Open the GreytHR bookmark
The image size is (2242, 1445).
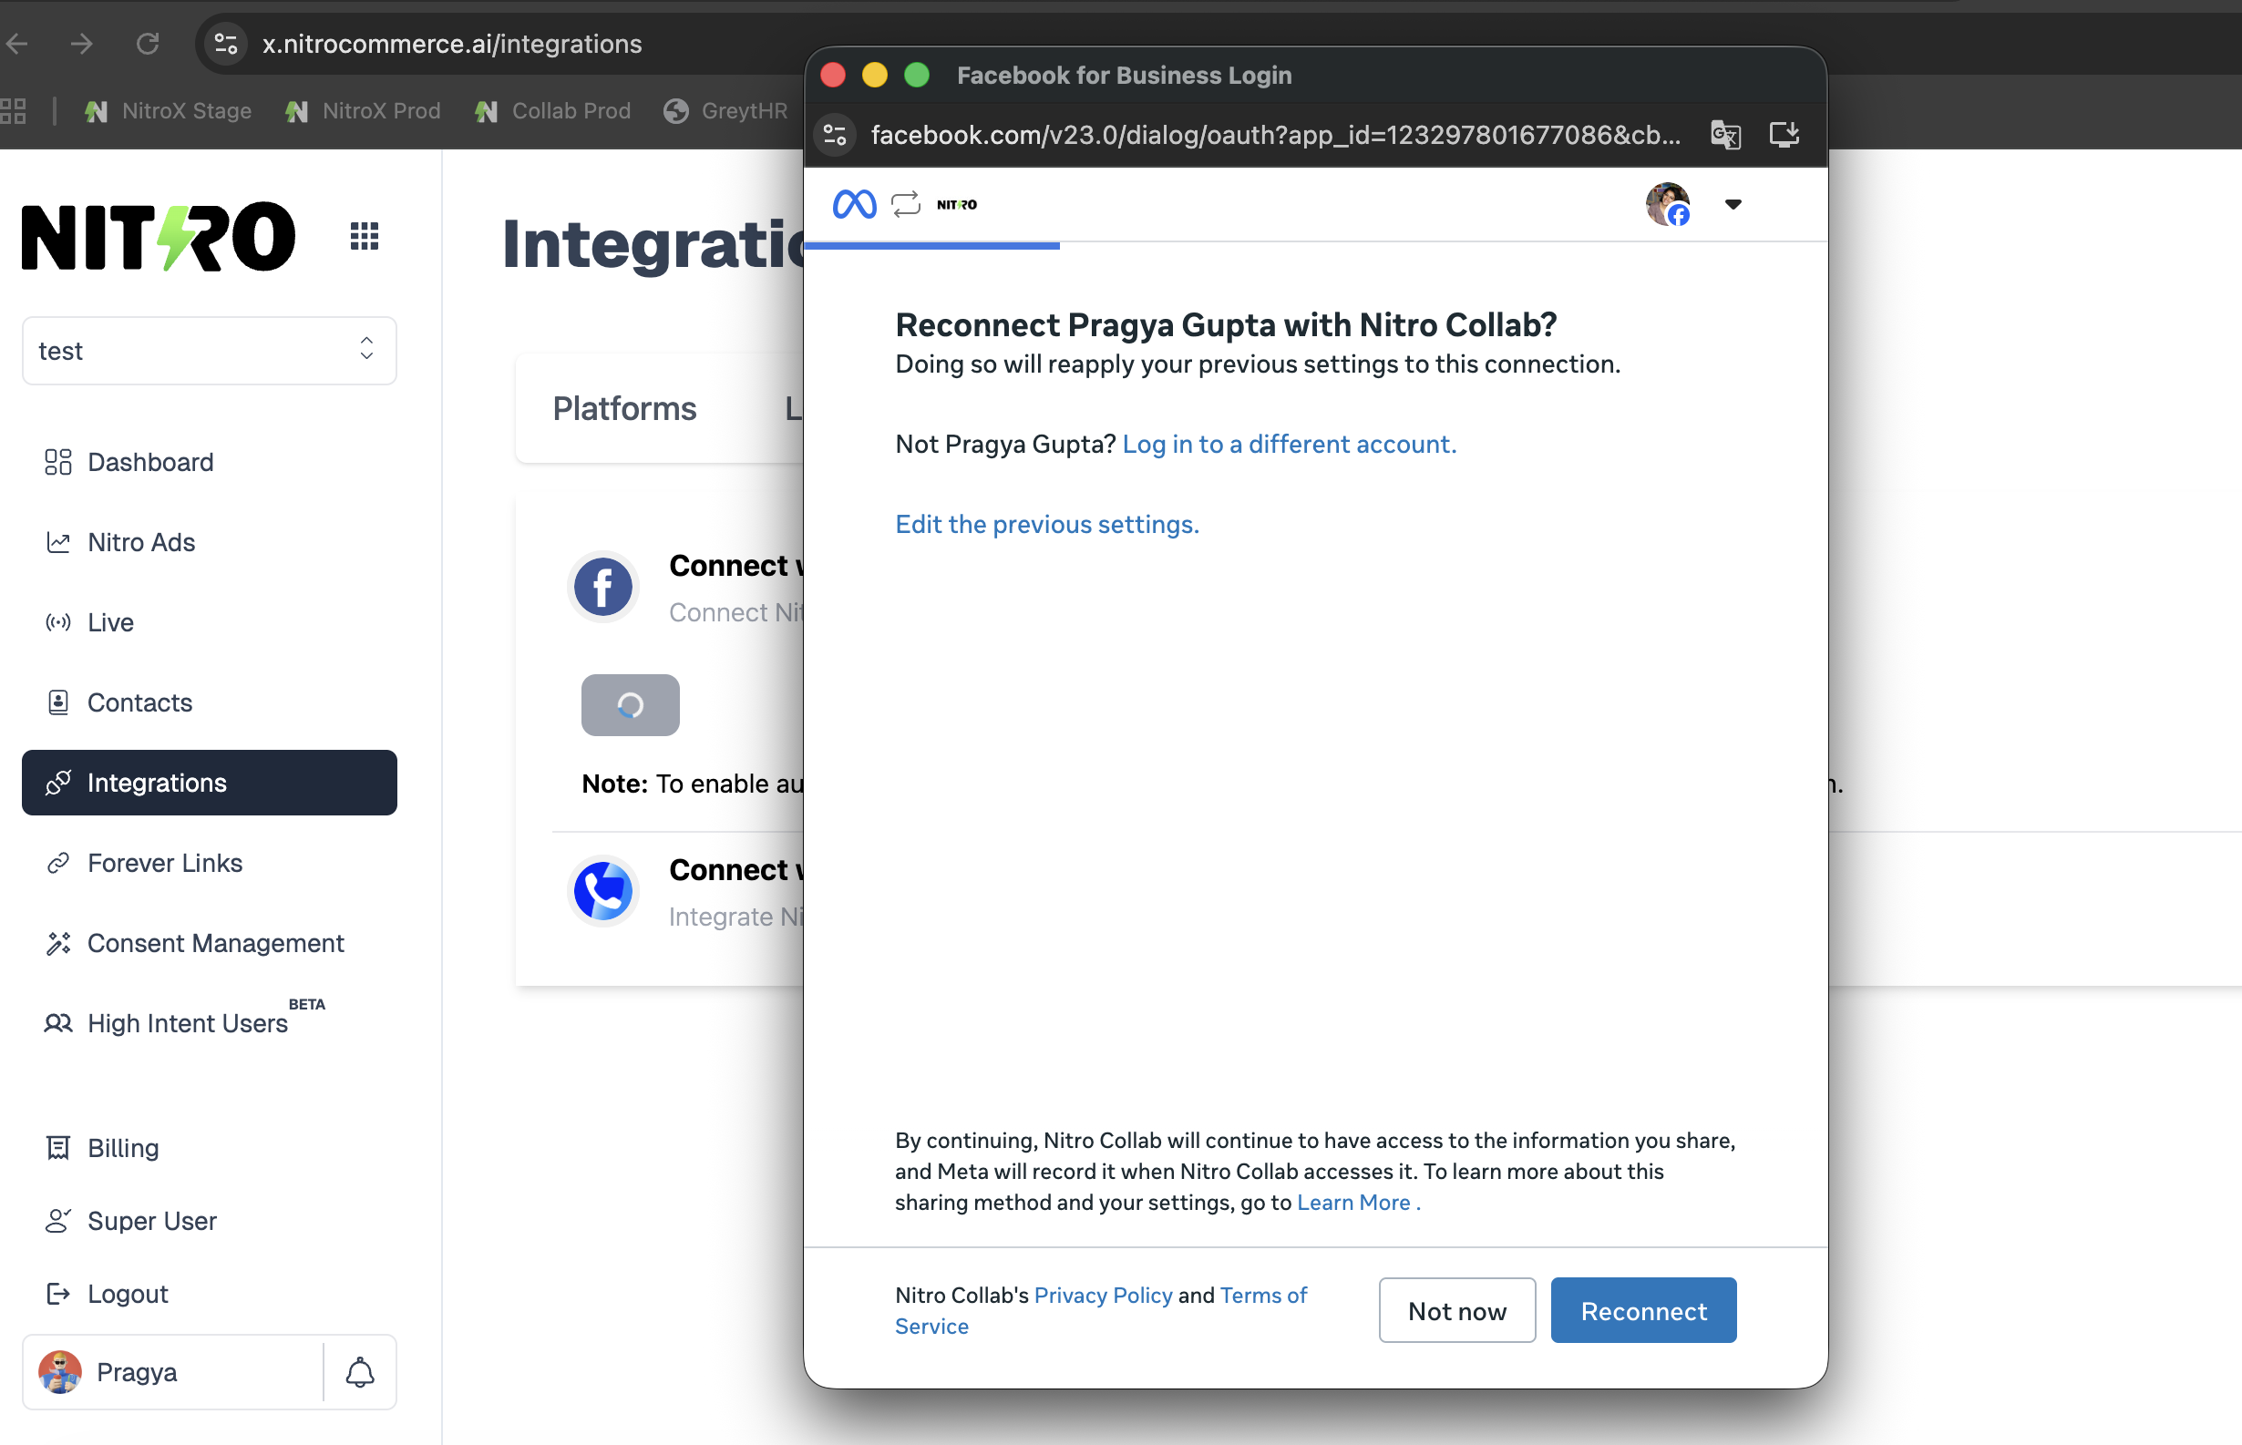[726, 111]
